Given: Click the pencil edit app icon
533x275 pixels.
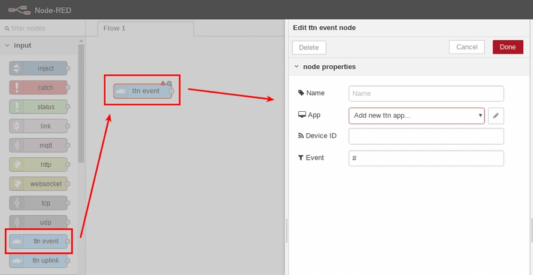Looking at the screenshot, I should coord(496,116).
